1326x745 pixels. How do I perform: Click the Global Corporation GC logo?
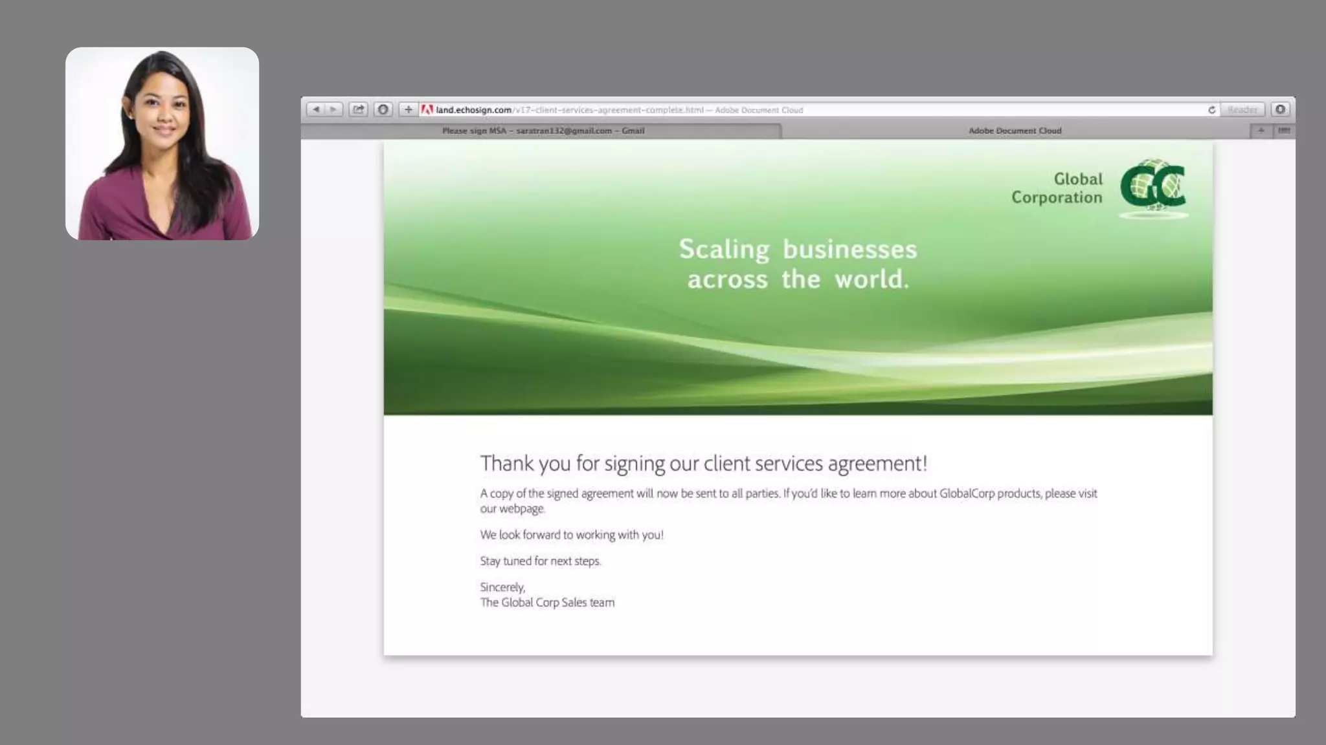(x=1153, y=187)
